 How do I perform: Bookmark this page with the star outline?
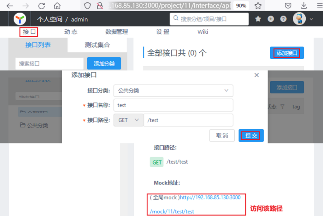258,6
